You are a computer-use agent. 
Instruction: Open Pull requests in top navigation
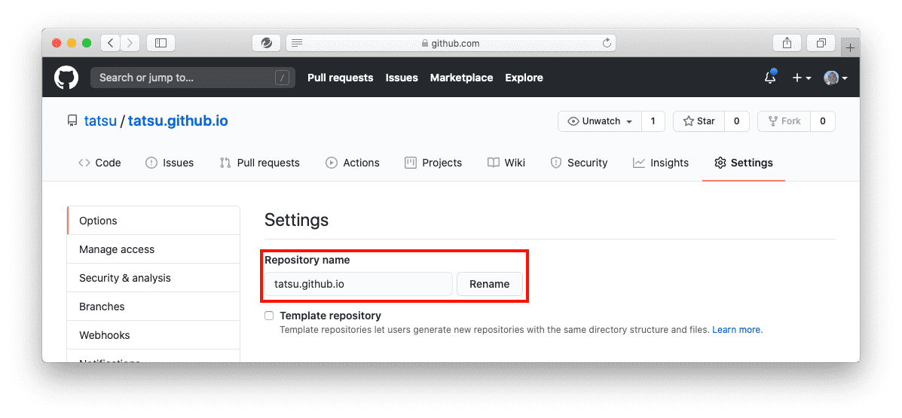tap(341, 78)
